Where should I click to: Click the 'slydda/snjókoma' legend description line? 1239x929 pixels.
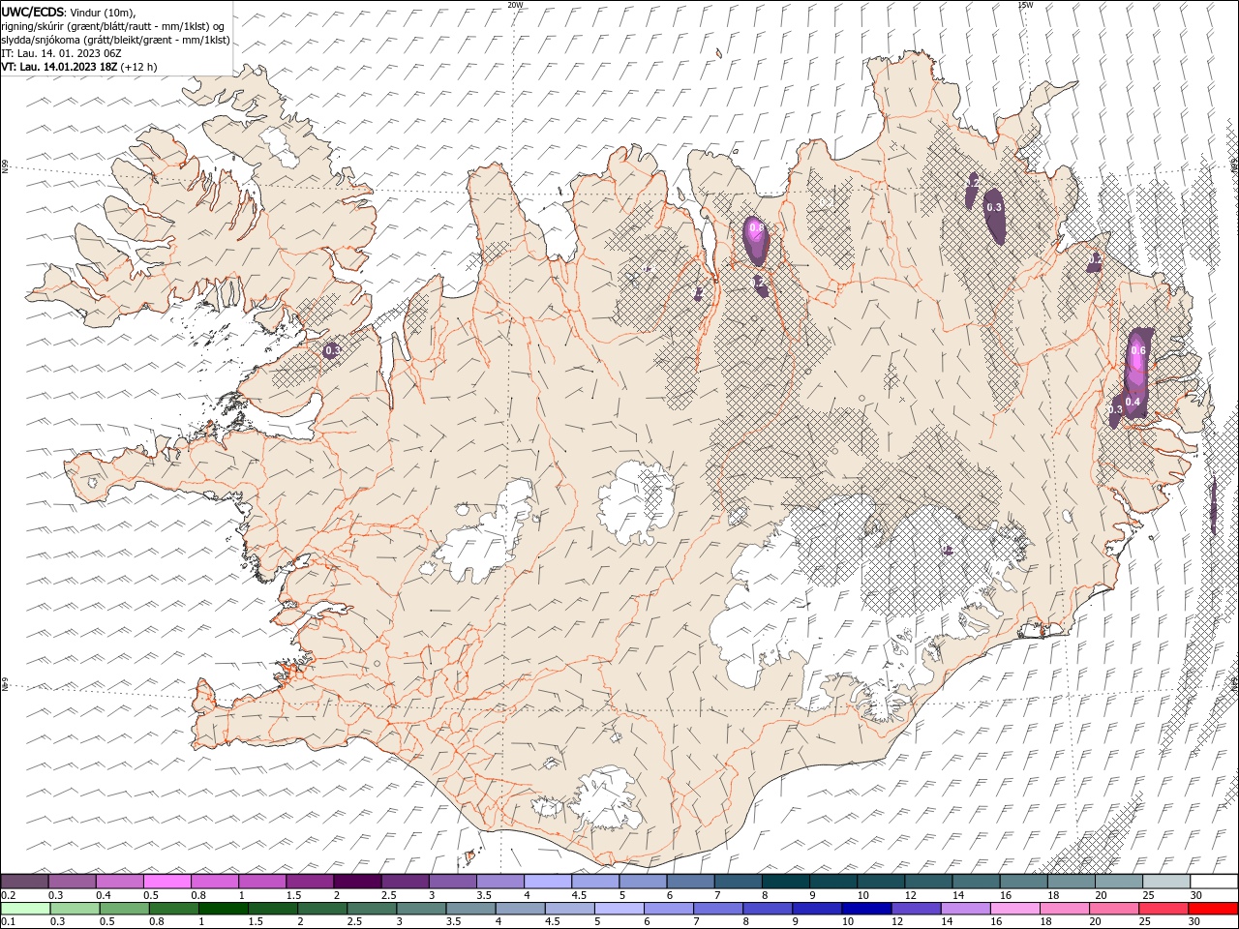[x=116, y=40]
